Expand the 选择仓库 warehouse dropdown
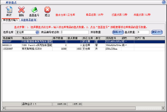 [x=37, y=32]
